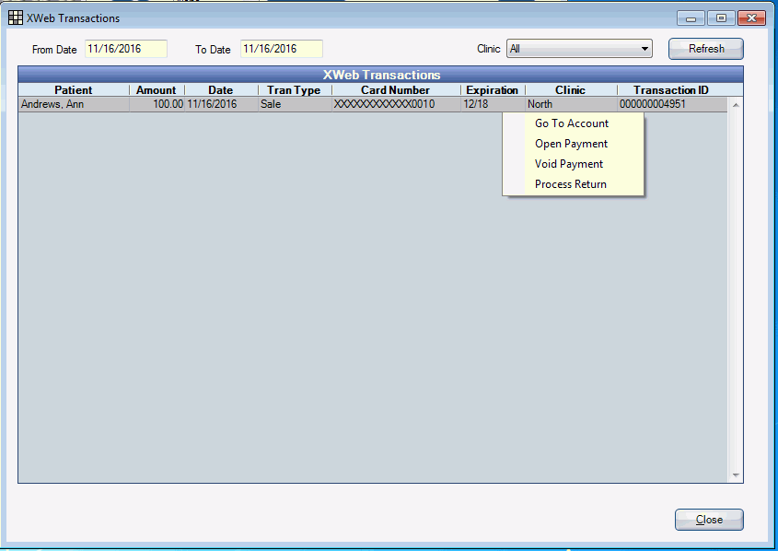Select Open Payment in the context menu
This screenshot has height=551, width=778.
click(571, 144)
